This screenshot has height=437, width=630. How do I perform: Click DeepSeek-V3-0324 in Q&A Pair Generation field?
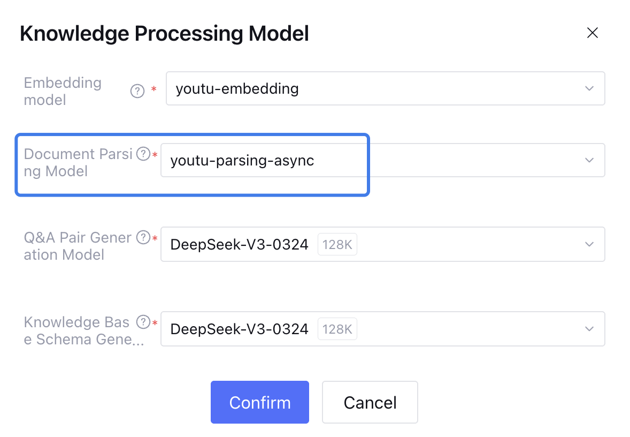tap(239, 245)
